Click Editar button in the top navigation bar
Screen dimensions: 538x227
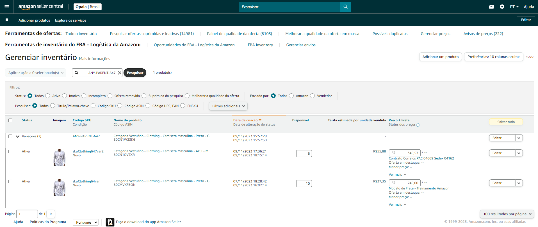[526, 20]
